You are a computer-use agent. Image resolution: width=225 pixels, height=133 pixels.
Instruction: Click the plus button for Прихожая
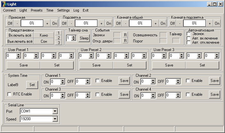click(47, 23)
